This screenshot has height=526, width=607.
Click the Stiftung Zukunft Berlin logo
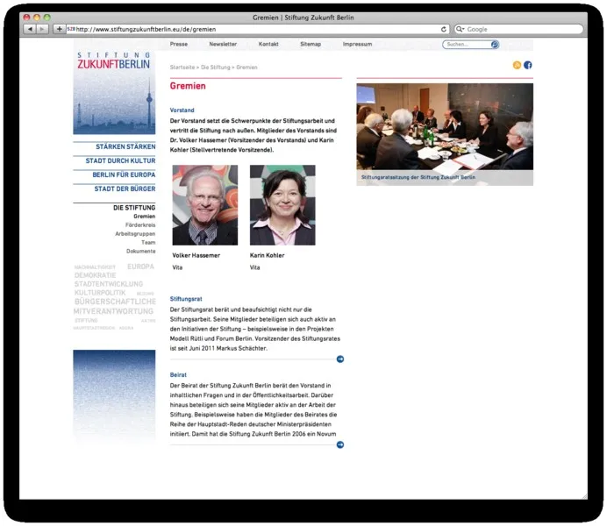tap(114, 61)
